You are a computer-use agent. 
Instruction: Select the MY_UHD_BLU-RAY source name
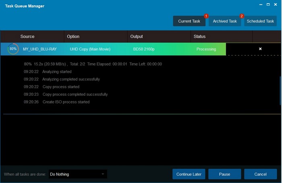tap(40, 49)
